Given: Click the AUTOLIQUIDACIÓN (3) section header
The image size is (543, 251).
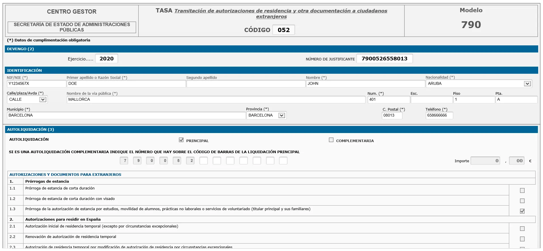Looking at the screenshot, I should pos(271,130).
